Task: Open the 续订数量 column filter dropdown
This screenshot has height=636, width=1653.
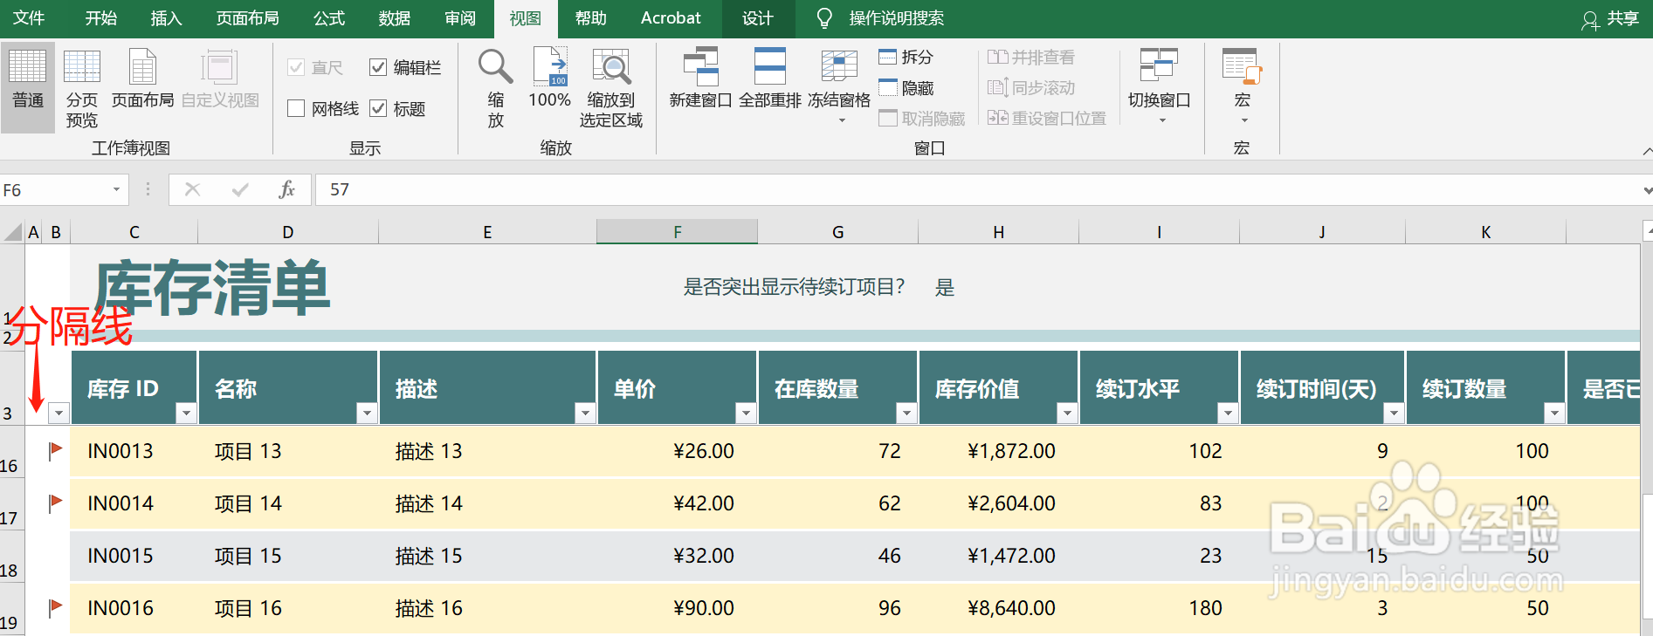Action: tap(1554, 413)
